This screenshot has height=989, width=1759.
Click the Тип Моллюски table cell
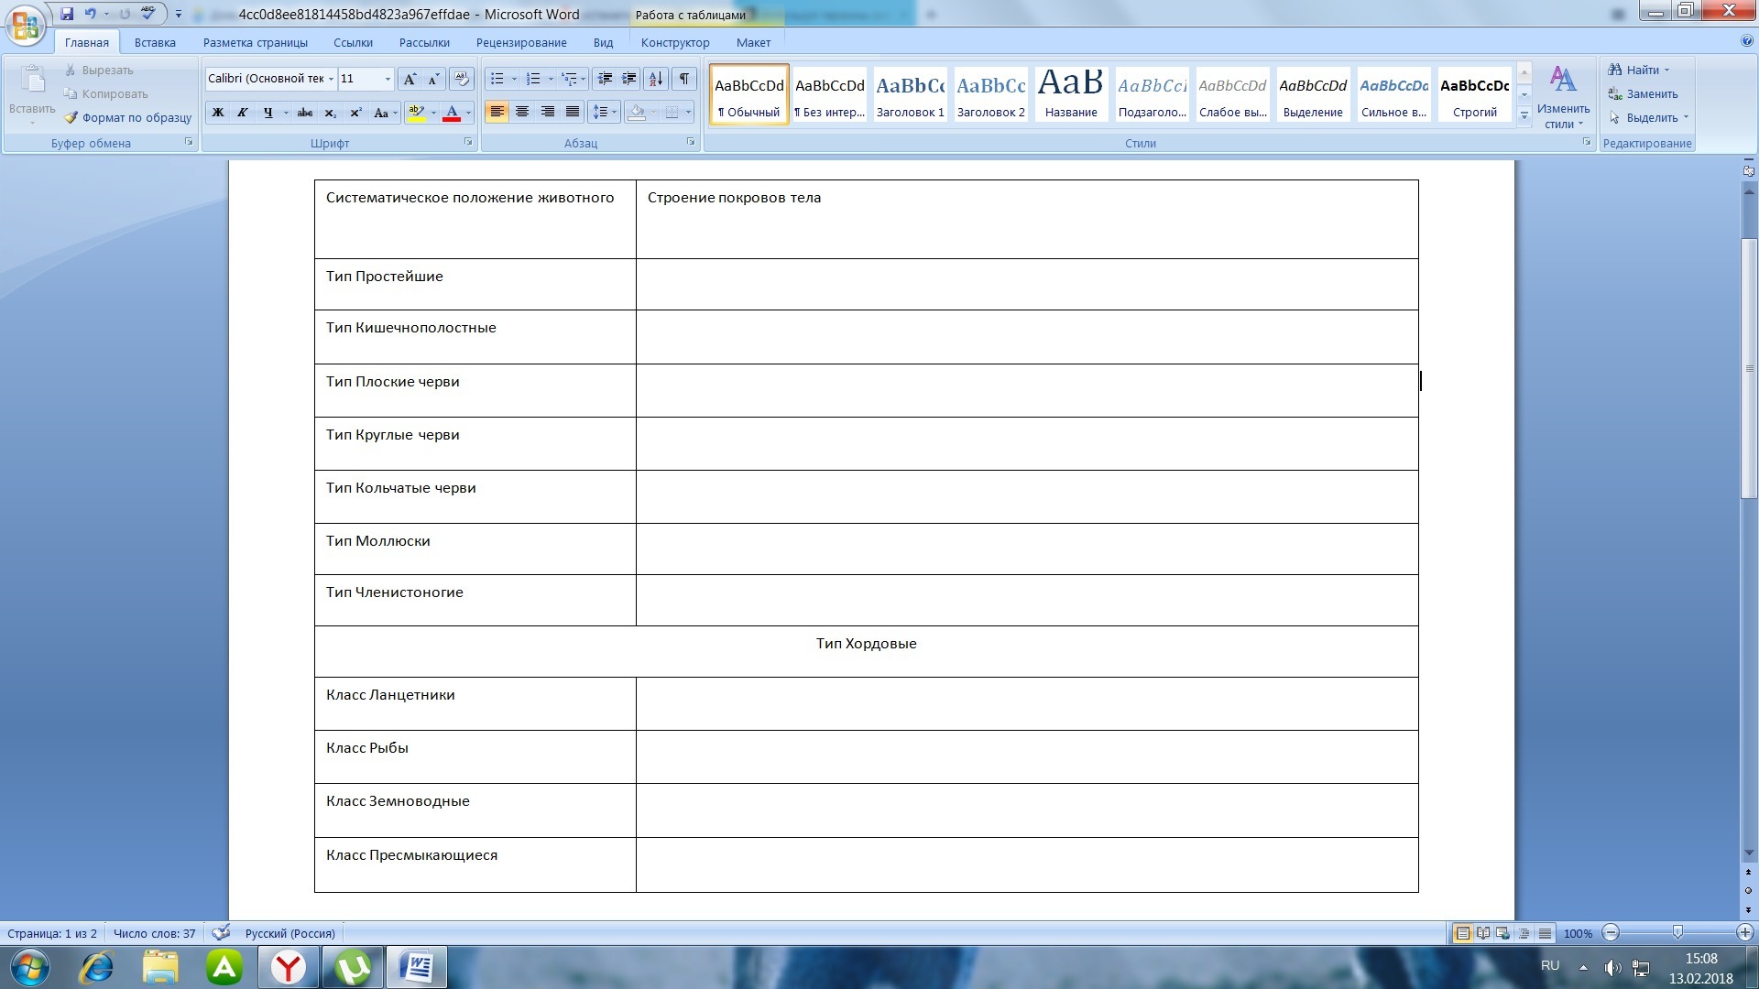(475, 549)
